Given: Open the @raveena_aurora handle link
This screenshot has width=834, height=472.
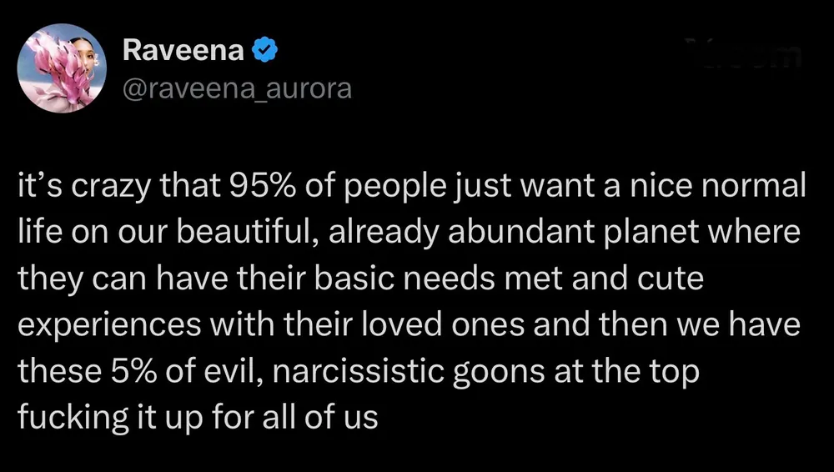Looking at the screenshot, I should (237, 89).
